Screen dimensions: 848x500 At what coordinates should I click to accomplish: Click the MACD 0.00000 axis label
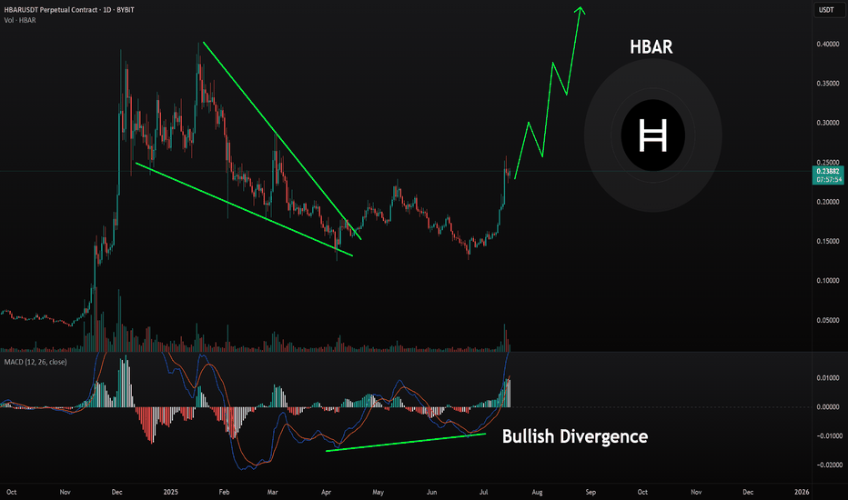pos(828,407)
